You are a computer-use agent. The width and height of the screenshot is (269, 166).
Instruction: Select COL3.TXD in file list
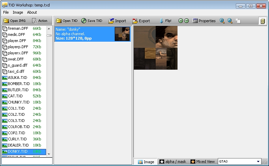[x=24, y=121]
